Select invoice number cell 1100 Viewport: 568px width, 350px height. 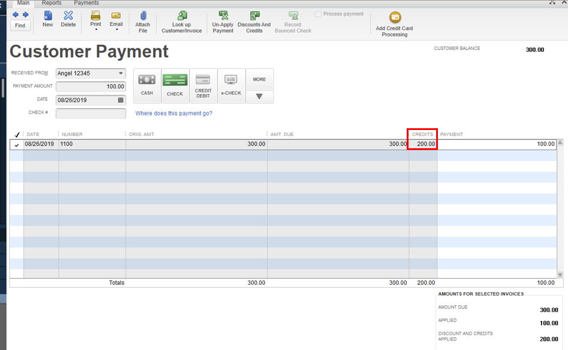[92, 144]
